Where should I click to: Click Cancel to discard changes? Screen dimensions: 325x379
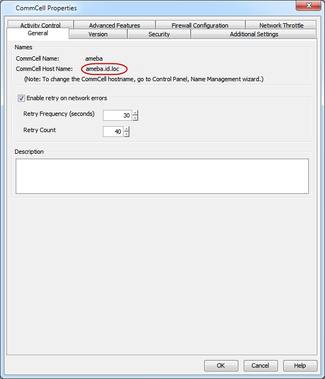[x=260, y=365]
